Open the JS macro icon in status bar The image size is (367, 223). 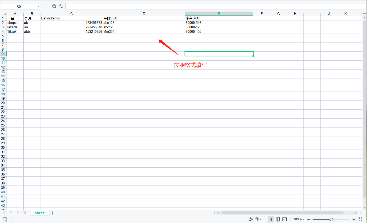(x=5, y=219)
